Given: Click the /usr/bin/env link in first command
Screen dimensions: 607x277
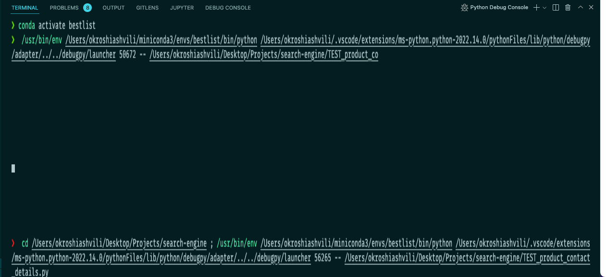Looking at the screenshot, I should 40,40.
